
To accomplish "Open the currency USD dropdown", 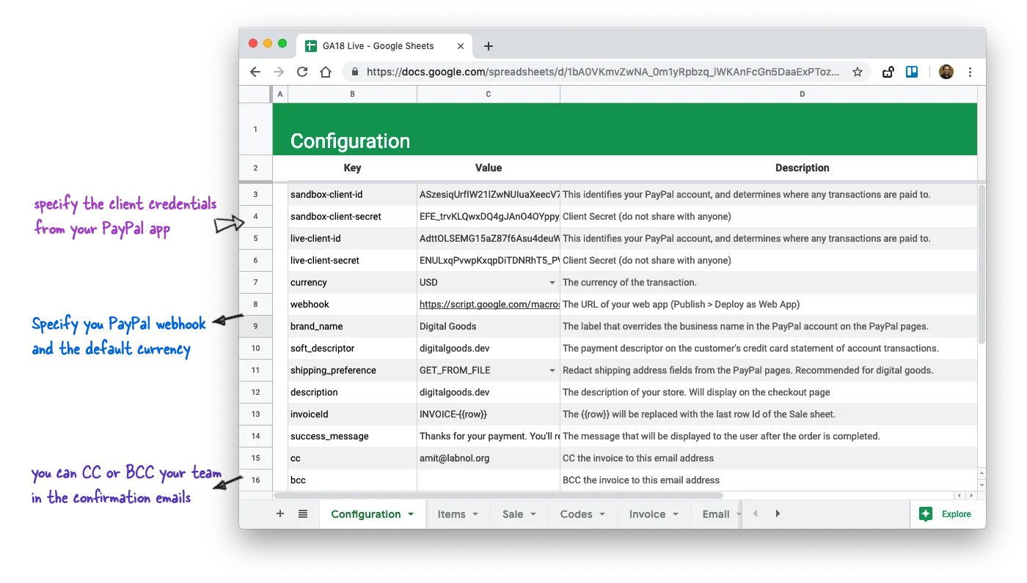I will click(552, 282).
